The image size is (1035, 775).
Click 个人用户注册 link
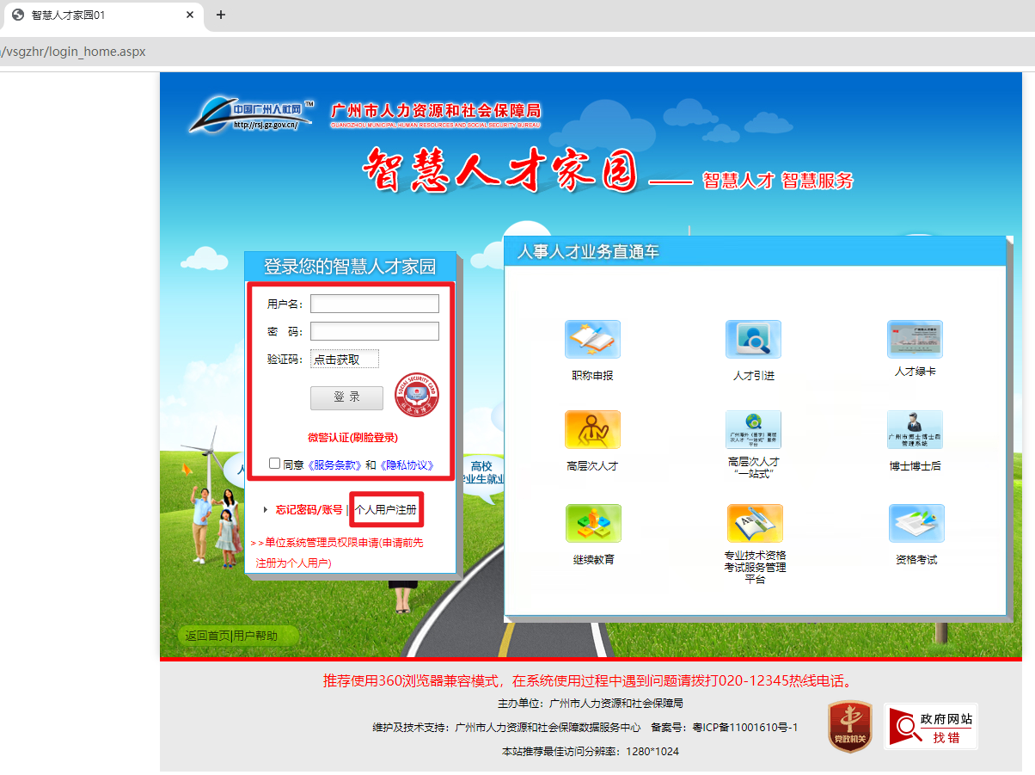(386, 510)
